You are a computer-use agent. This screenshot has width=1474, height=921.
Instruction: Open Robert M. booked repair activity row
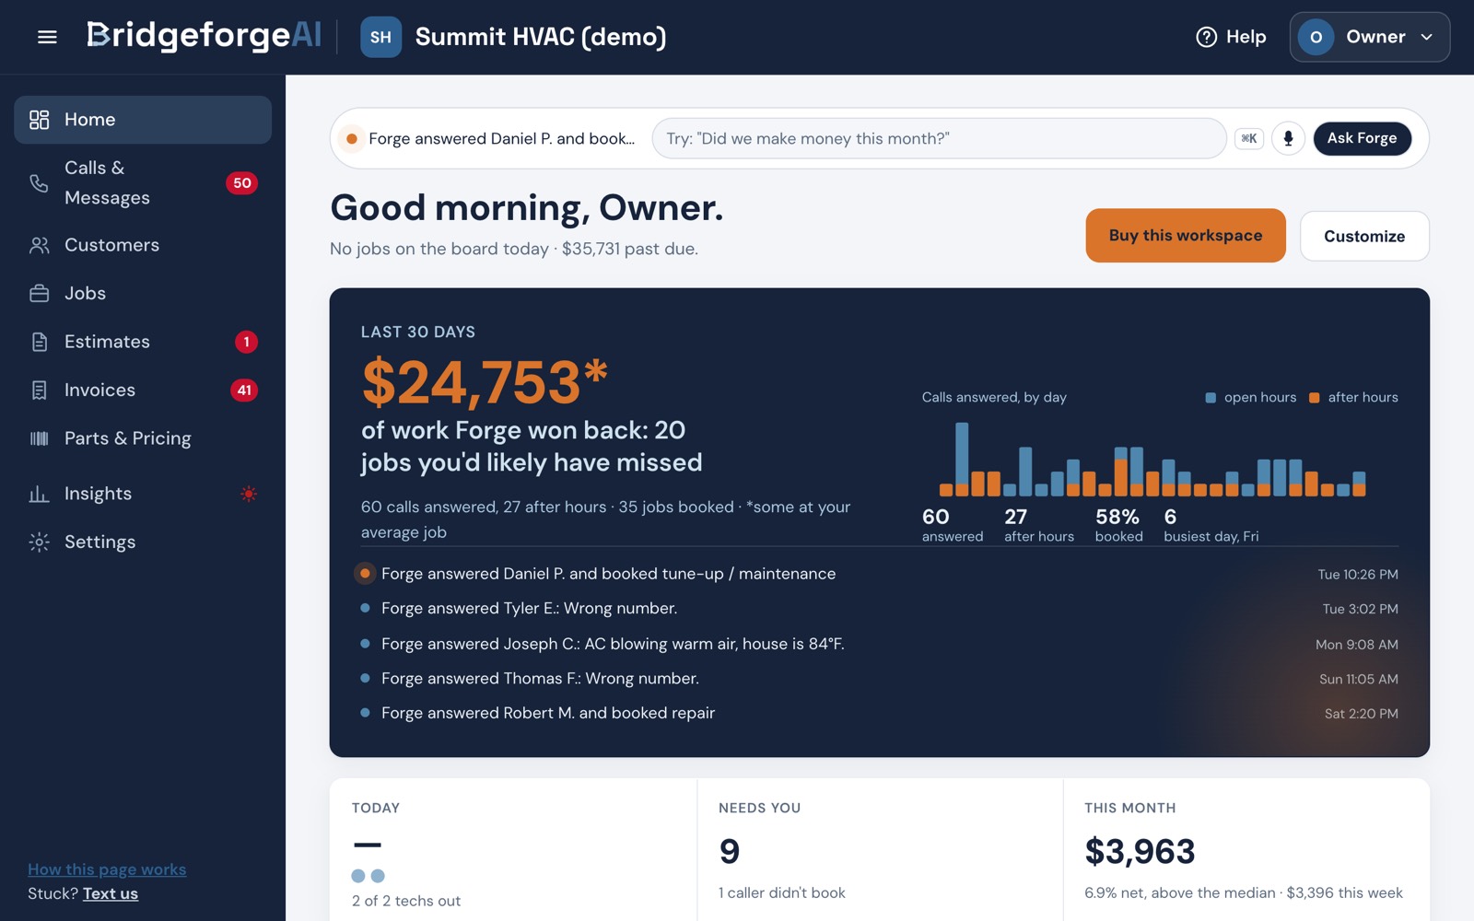pyautogui.click(x=880, y=713)
